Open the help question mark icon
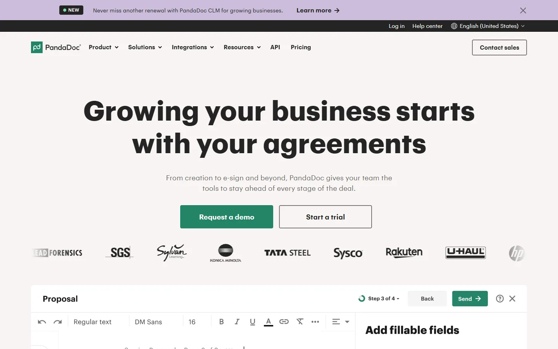The height and width of the screenshot is (349, 558). pos(500,299)
